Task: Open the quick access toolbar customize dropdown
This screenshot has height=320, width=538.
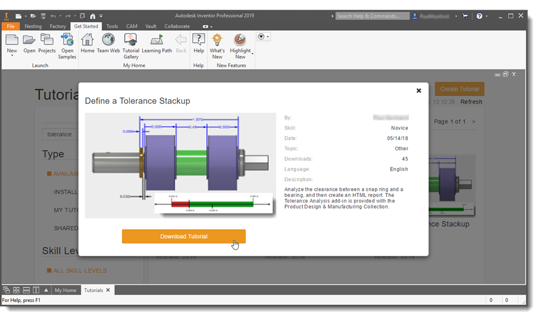Action: [x=101, y=16]
